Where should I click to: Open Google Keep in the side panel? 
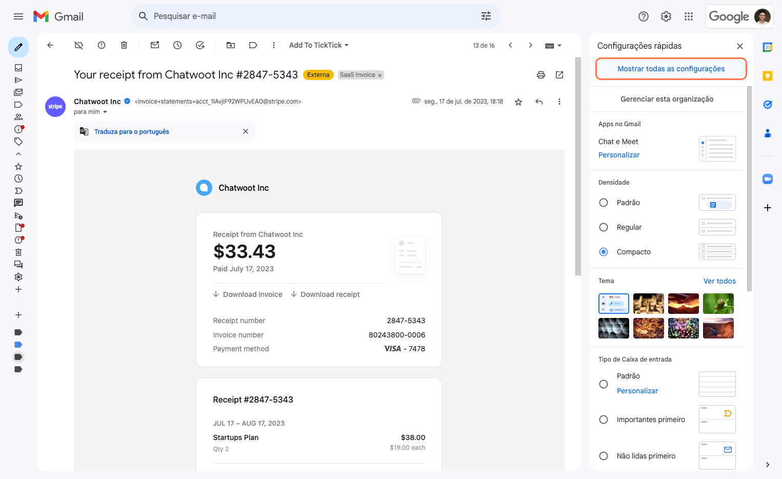click(768, 76)
